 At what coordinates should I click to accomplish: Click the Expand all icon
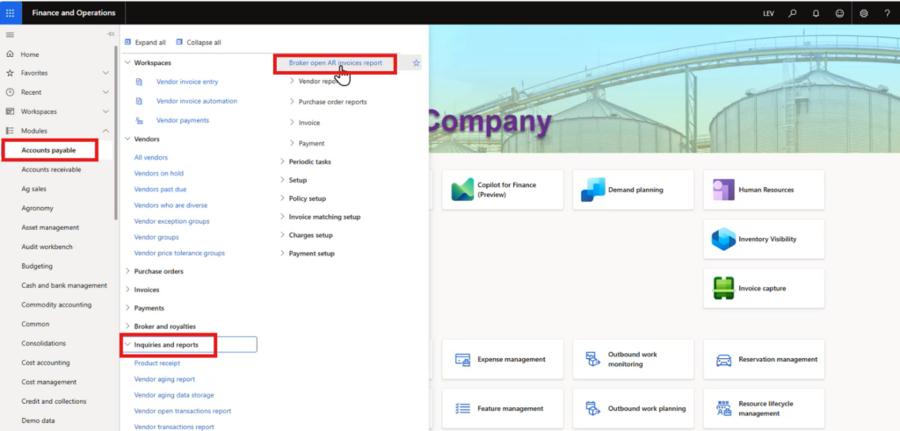tap(128, 42)
